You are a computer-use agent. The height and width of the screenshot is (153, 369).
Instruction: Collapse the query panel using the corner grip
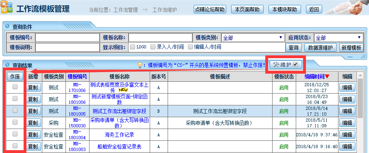coord(363,56)
